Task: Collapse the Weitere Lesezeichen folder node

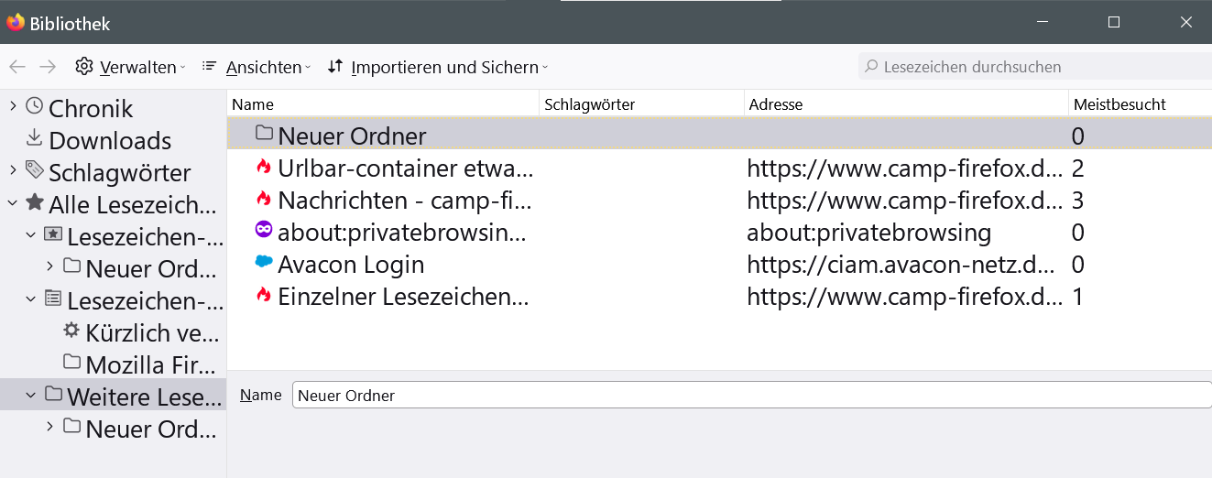Action: (31, 395)
